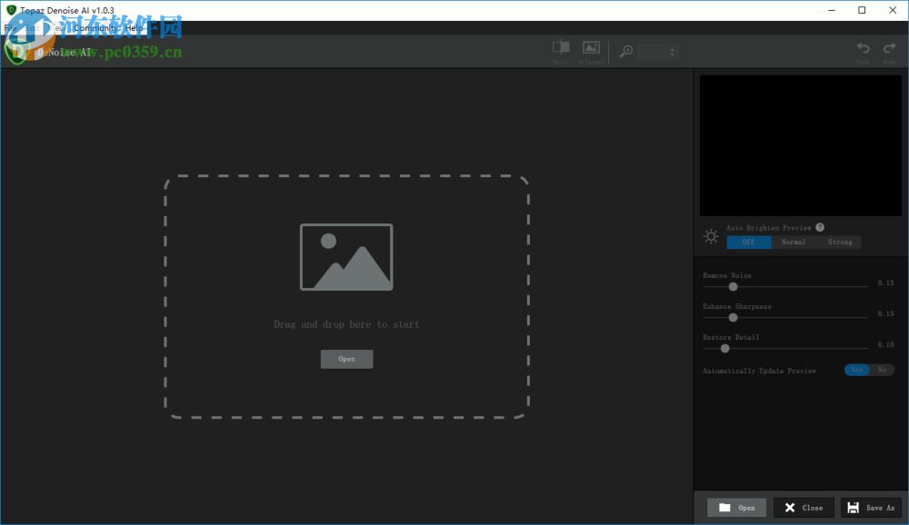Click Open button in the drop zone
Viewport: 909px width, 525px height.
pos(346,359)
